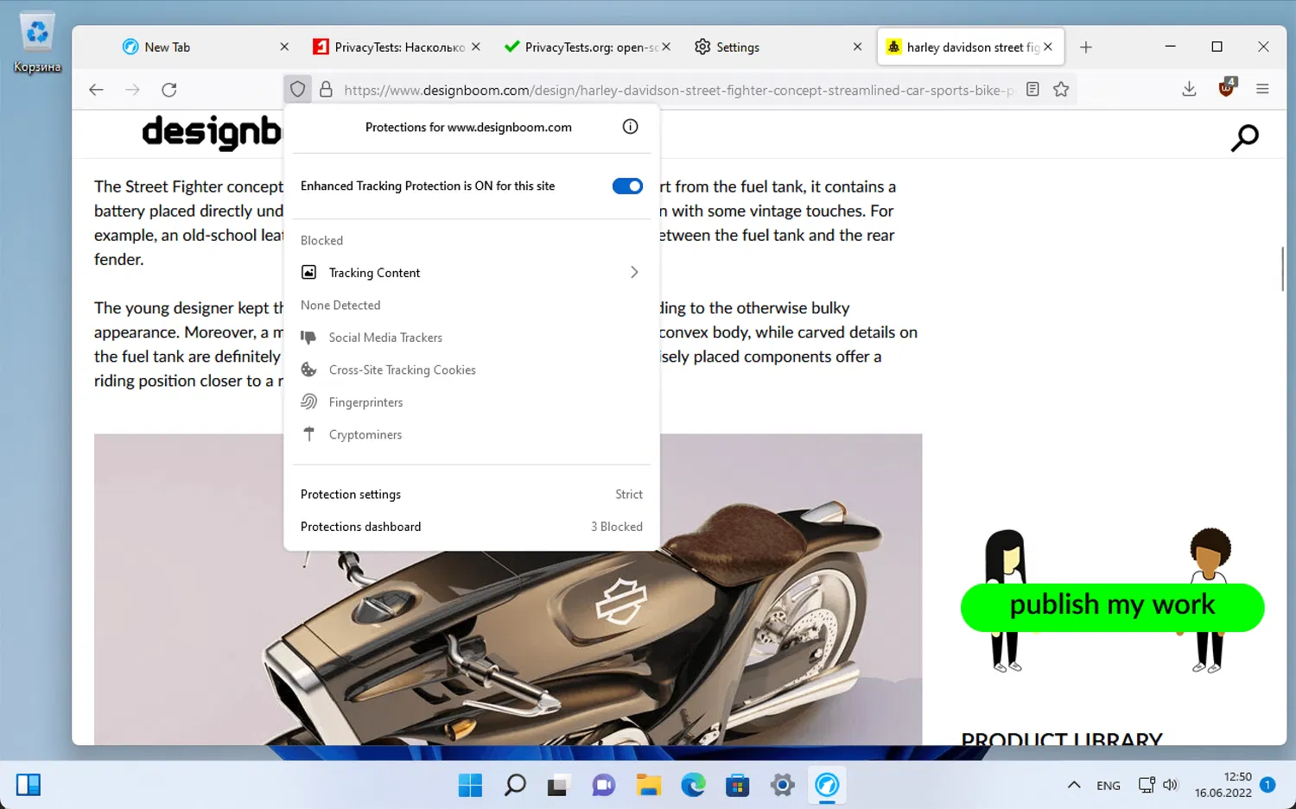Show hidden tray icons chevron
Image resolution: width=1296 pixels, height=809 pixels.
[x=1074, y=785]
